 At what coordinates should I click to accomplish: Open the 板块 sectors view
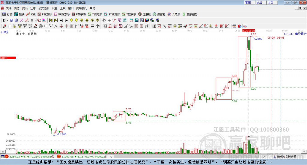(x=19, y=14)
